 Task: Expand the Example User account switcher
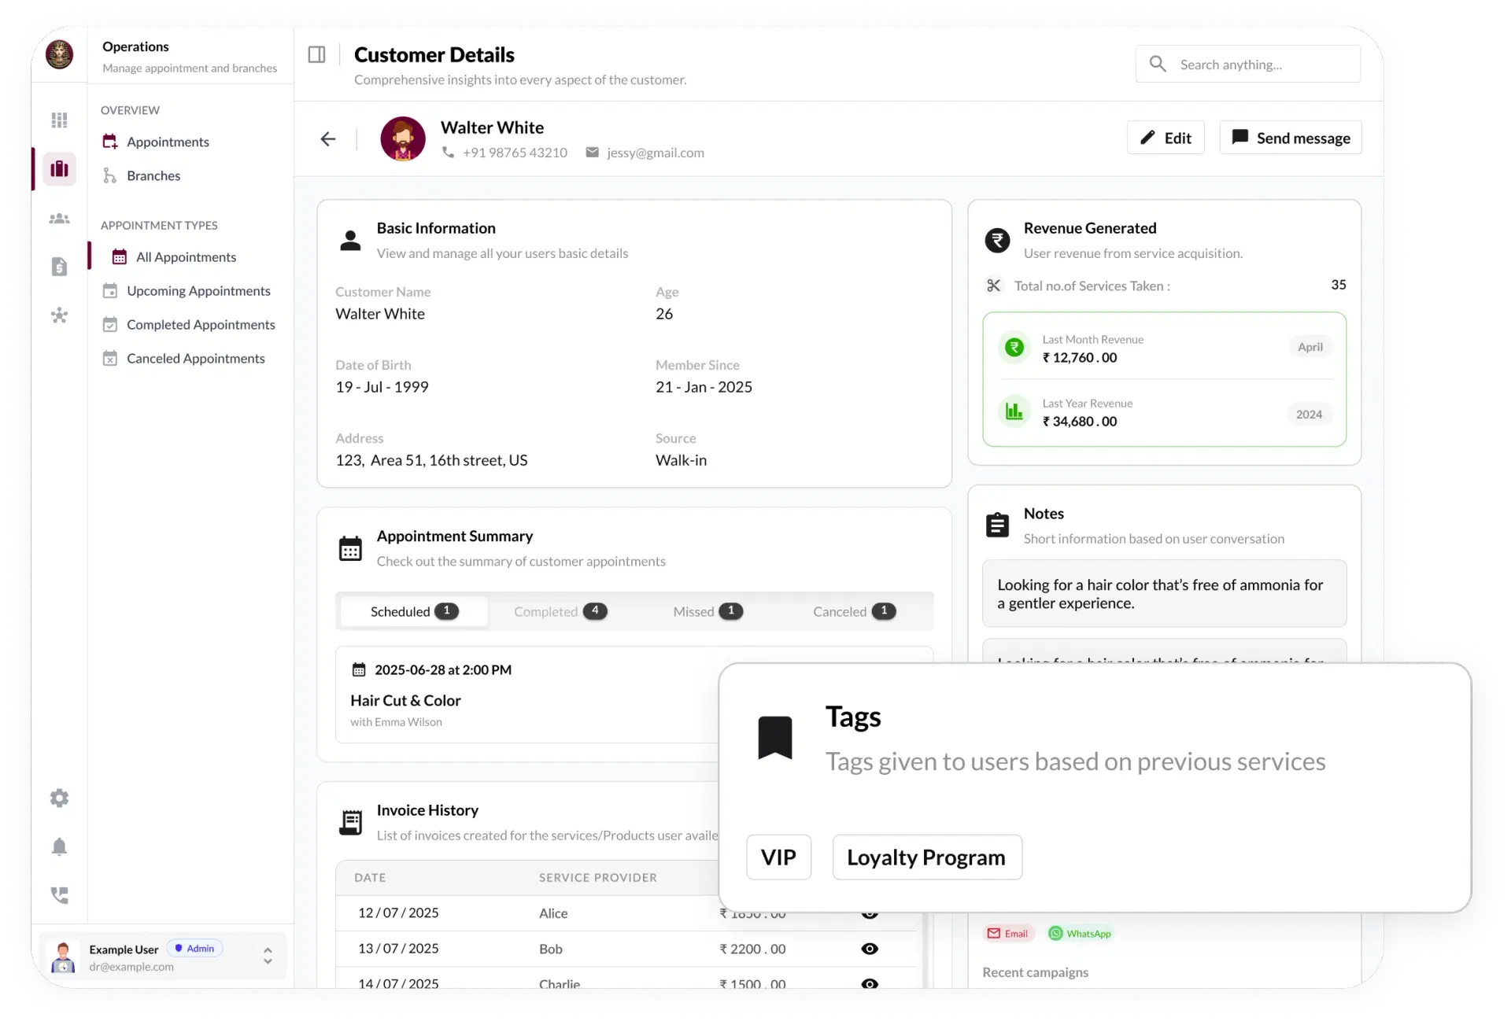coord(268,956)
